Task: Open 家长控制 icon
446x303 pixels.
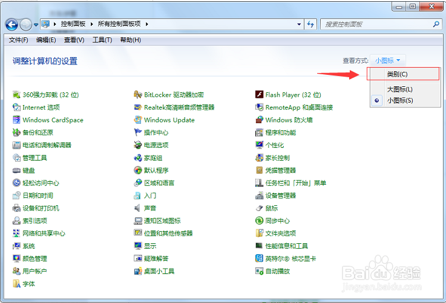Action: pyautogui.click(x=259, y=158)
